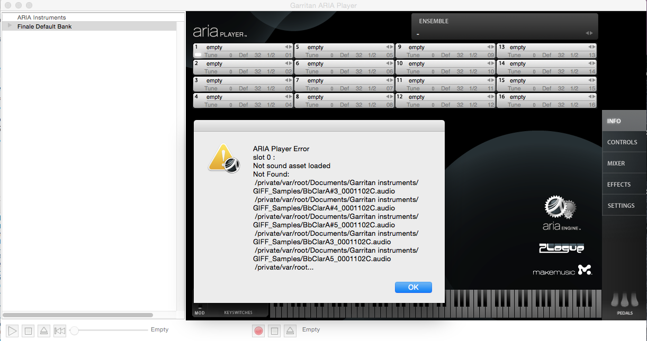The image size is (647, 341).
Task: Click the playback position slider knob
Action: (x=75, y=330)
